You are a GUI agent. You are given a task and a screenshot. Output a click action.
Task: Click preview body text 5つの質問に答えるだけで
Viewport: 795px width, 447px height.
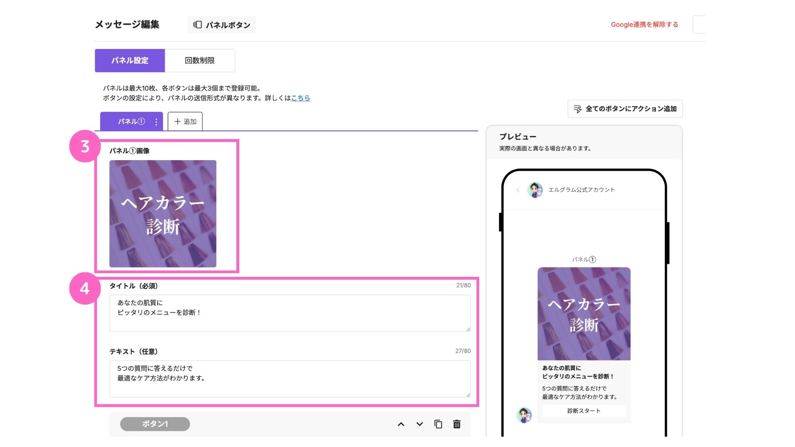coord(574,389)
